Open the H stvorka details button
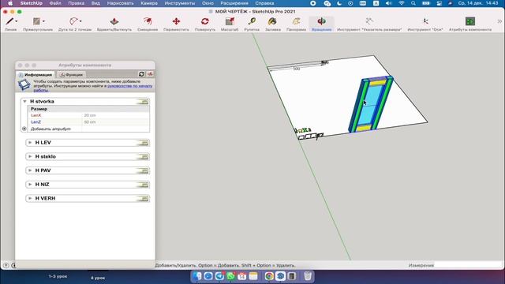 (144, 102)
